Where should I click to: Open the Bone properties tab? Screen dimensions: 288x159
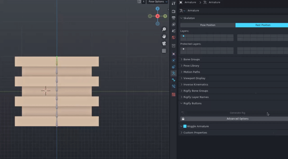[174, 80]
